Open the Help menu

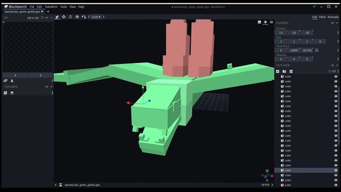coord(81,7)
